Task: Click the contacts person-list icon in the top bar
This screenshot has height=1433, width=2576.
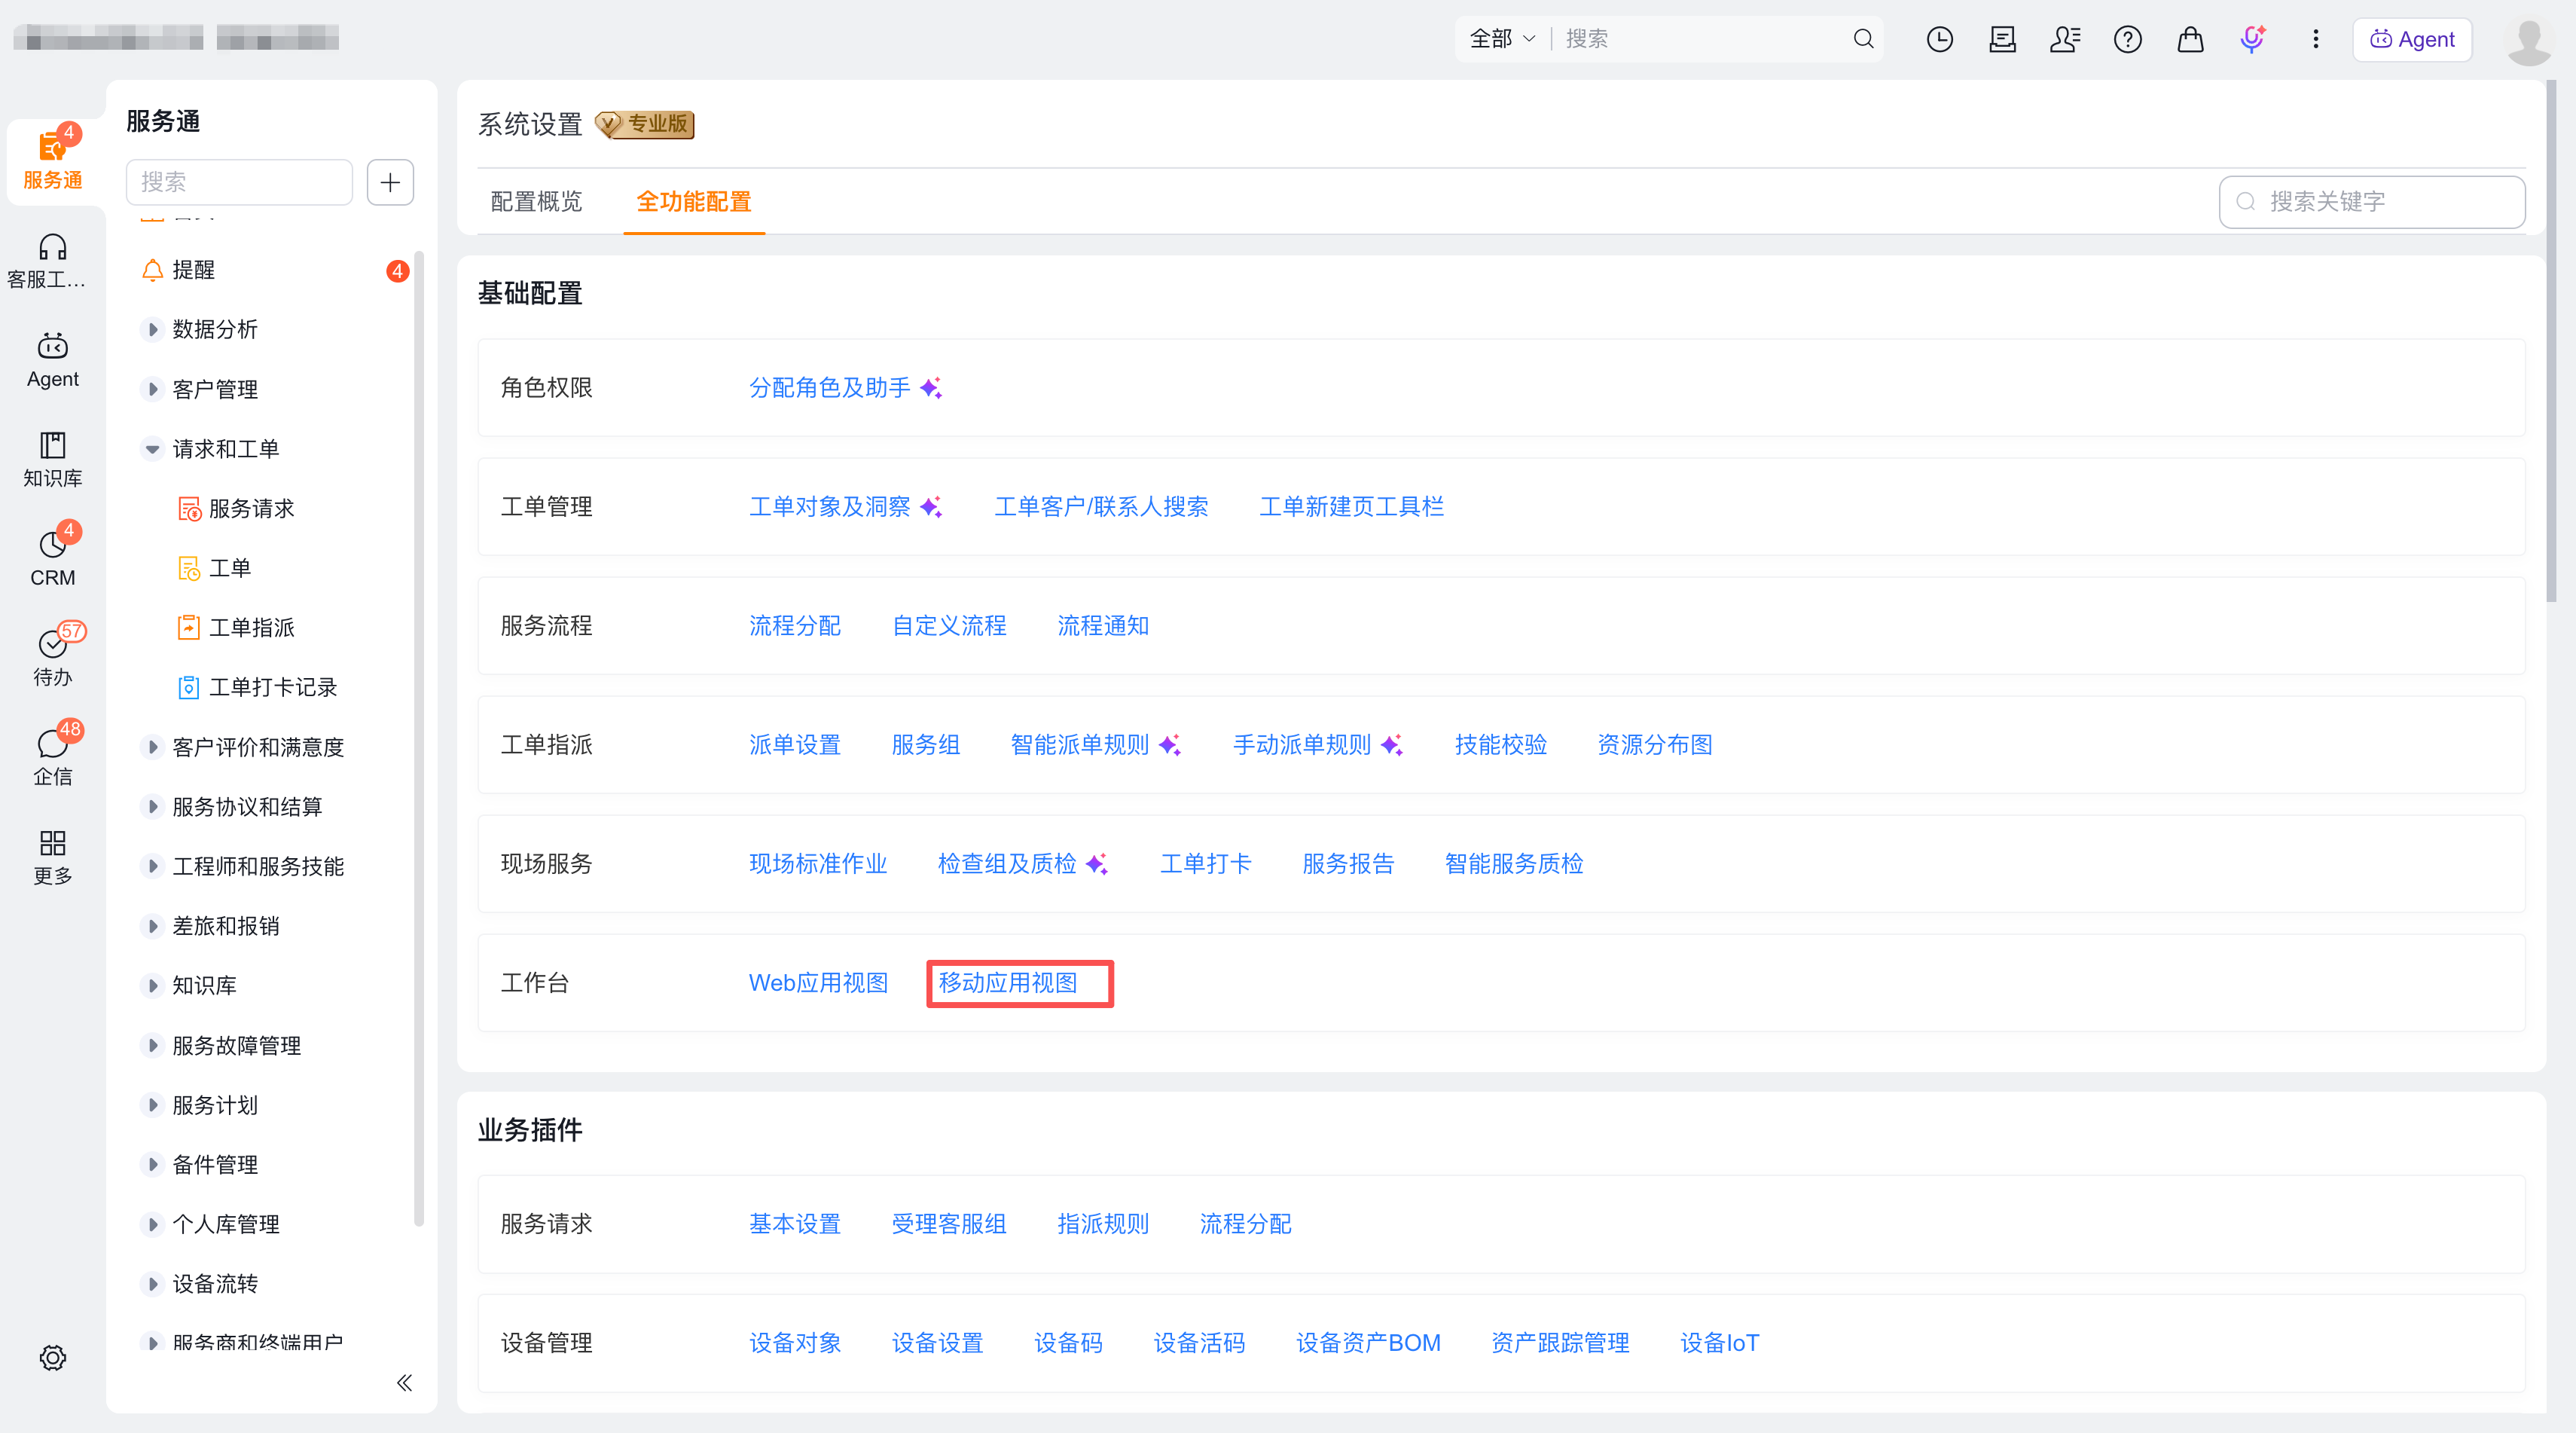Action: click(x=2065, y=39)
